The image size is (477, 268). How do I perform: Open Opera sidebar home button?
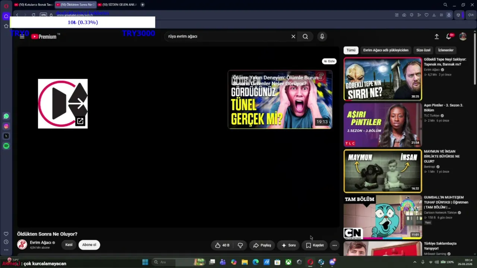(6, 16)
